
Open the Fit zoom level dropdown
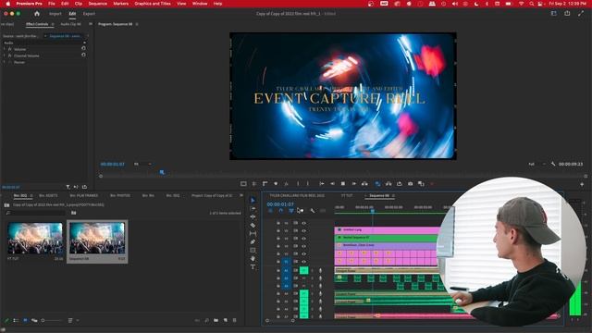pyautogui.click(x=143, y=164)
